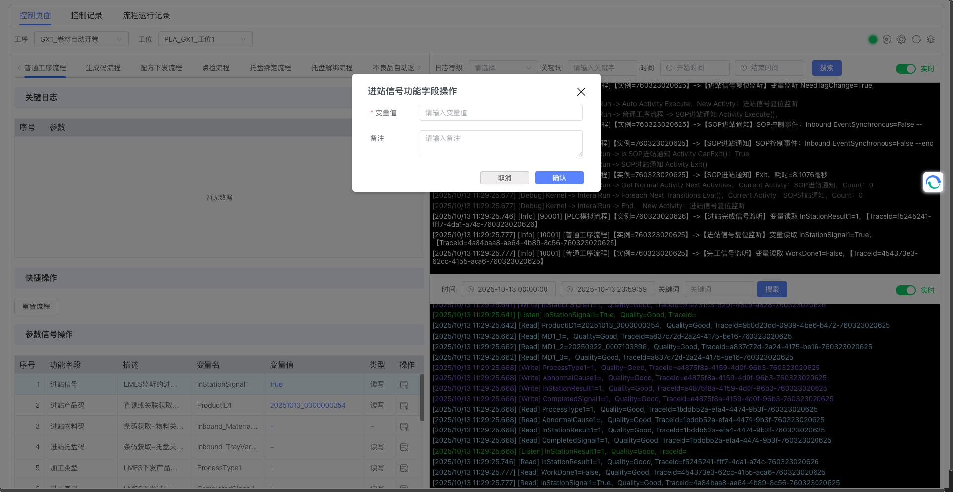
Task: Click the operation icon in the 加工类型 row
Action: [x=404, y=468]
